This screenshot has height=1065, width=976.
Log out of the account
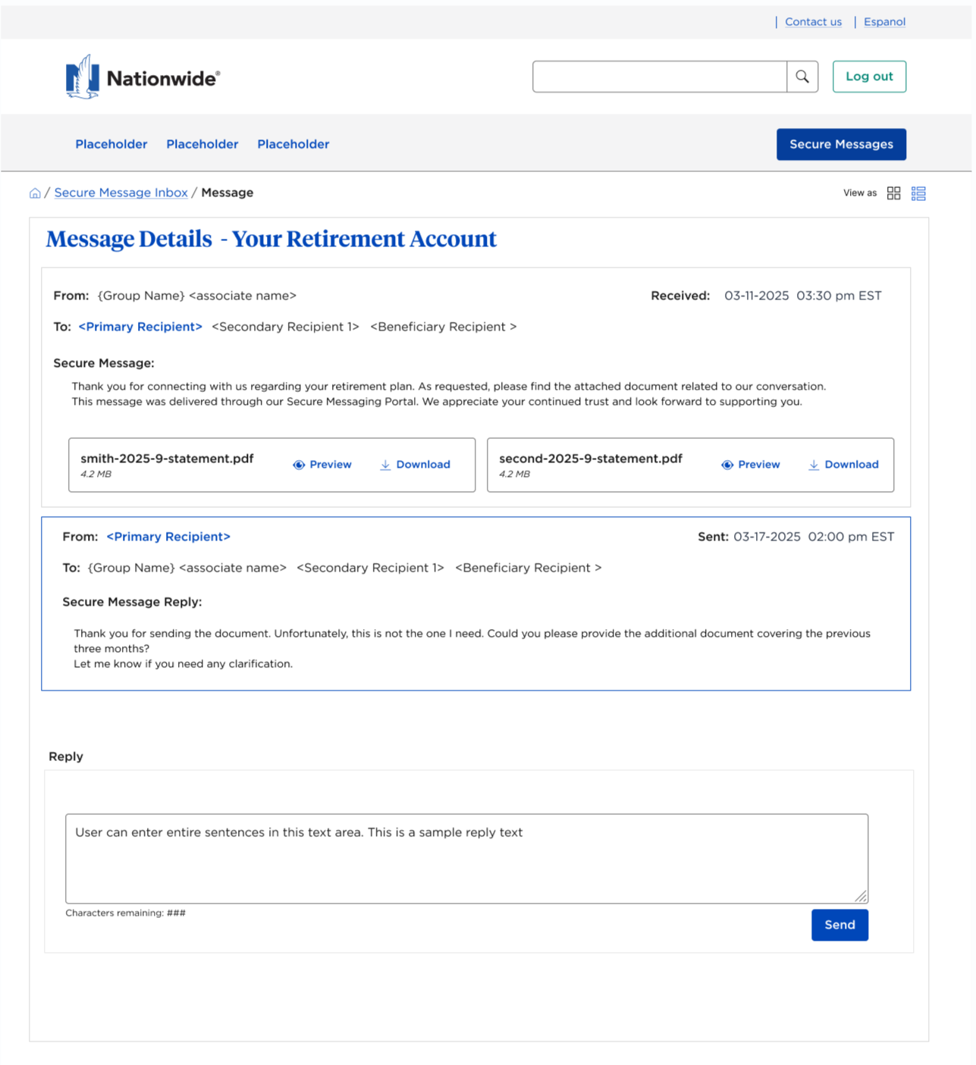pyautogui.click(x=869, y=77)
